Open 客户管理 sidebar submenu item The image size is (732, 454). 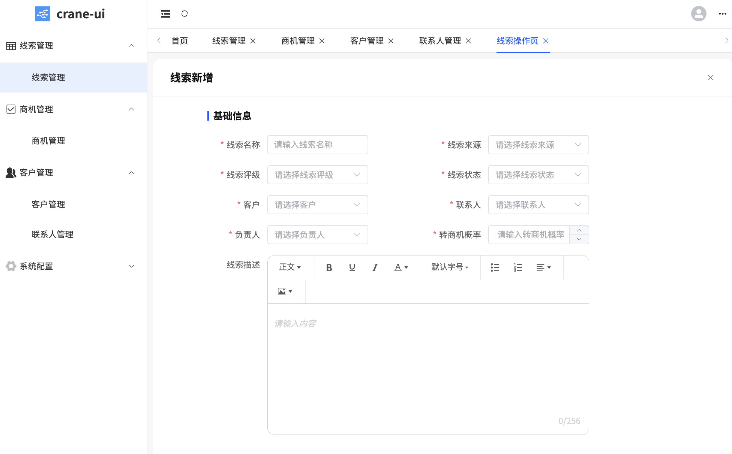point(73,205)
